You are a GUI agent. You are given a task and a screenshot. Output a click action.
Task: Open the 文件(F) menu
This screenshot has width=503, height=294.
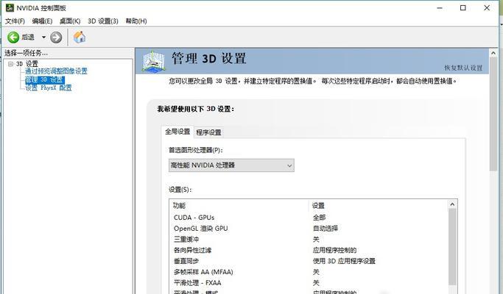15,21
